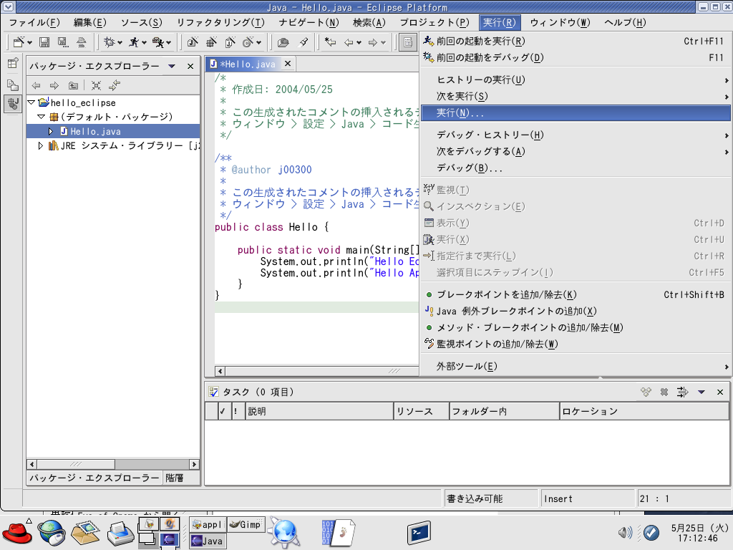Open the リファクタリング(T) menu
Screen dimensions: 733x550
tap(220, 22)
